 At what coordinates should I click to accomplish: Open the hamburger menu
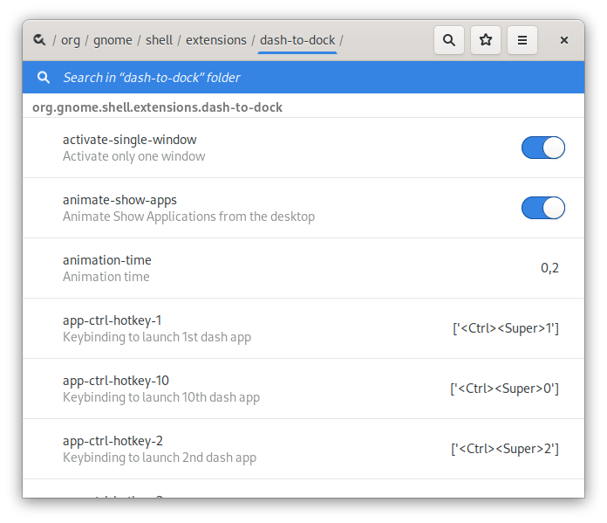click(522, 40)
